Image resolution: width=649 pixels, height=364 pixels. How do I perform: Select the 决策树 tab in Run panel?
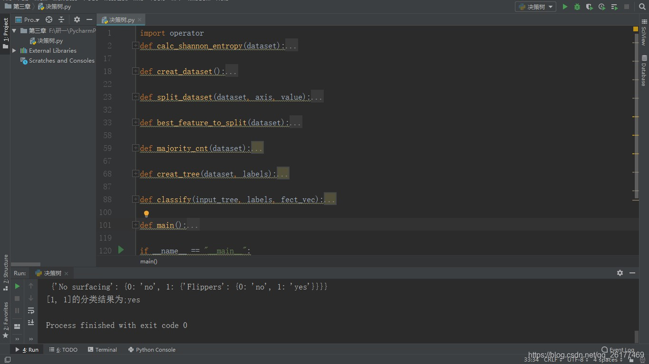tap(52, 273)
